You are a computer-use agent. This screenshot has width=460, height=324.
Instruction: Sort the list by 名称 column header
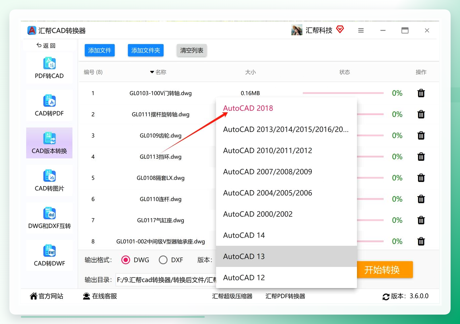(158, 72)
